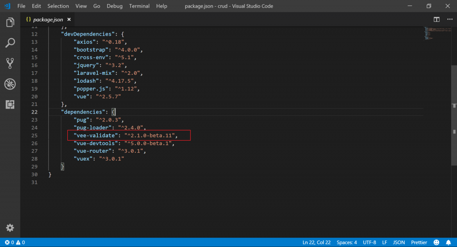Screen dimensions: 457x247
Task: Open the Explorer view in activity bar
Action: pos(10,22)
